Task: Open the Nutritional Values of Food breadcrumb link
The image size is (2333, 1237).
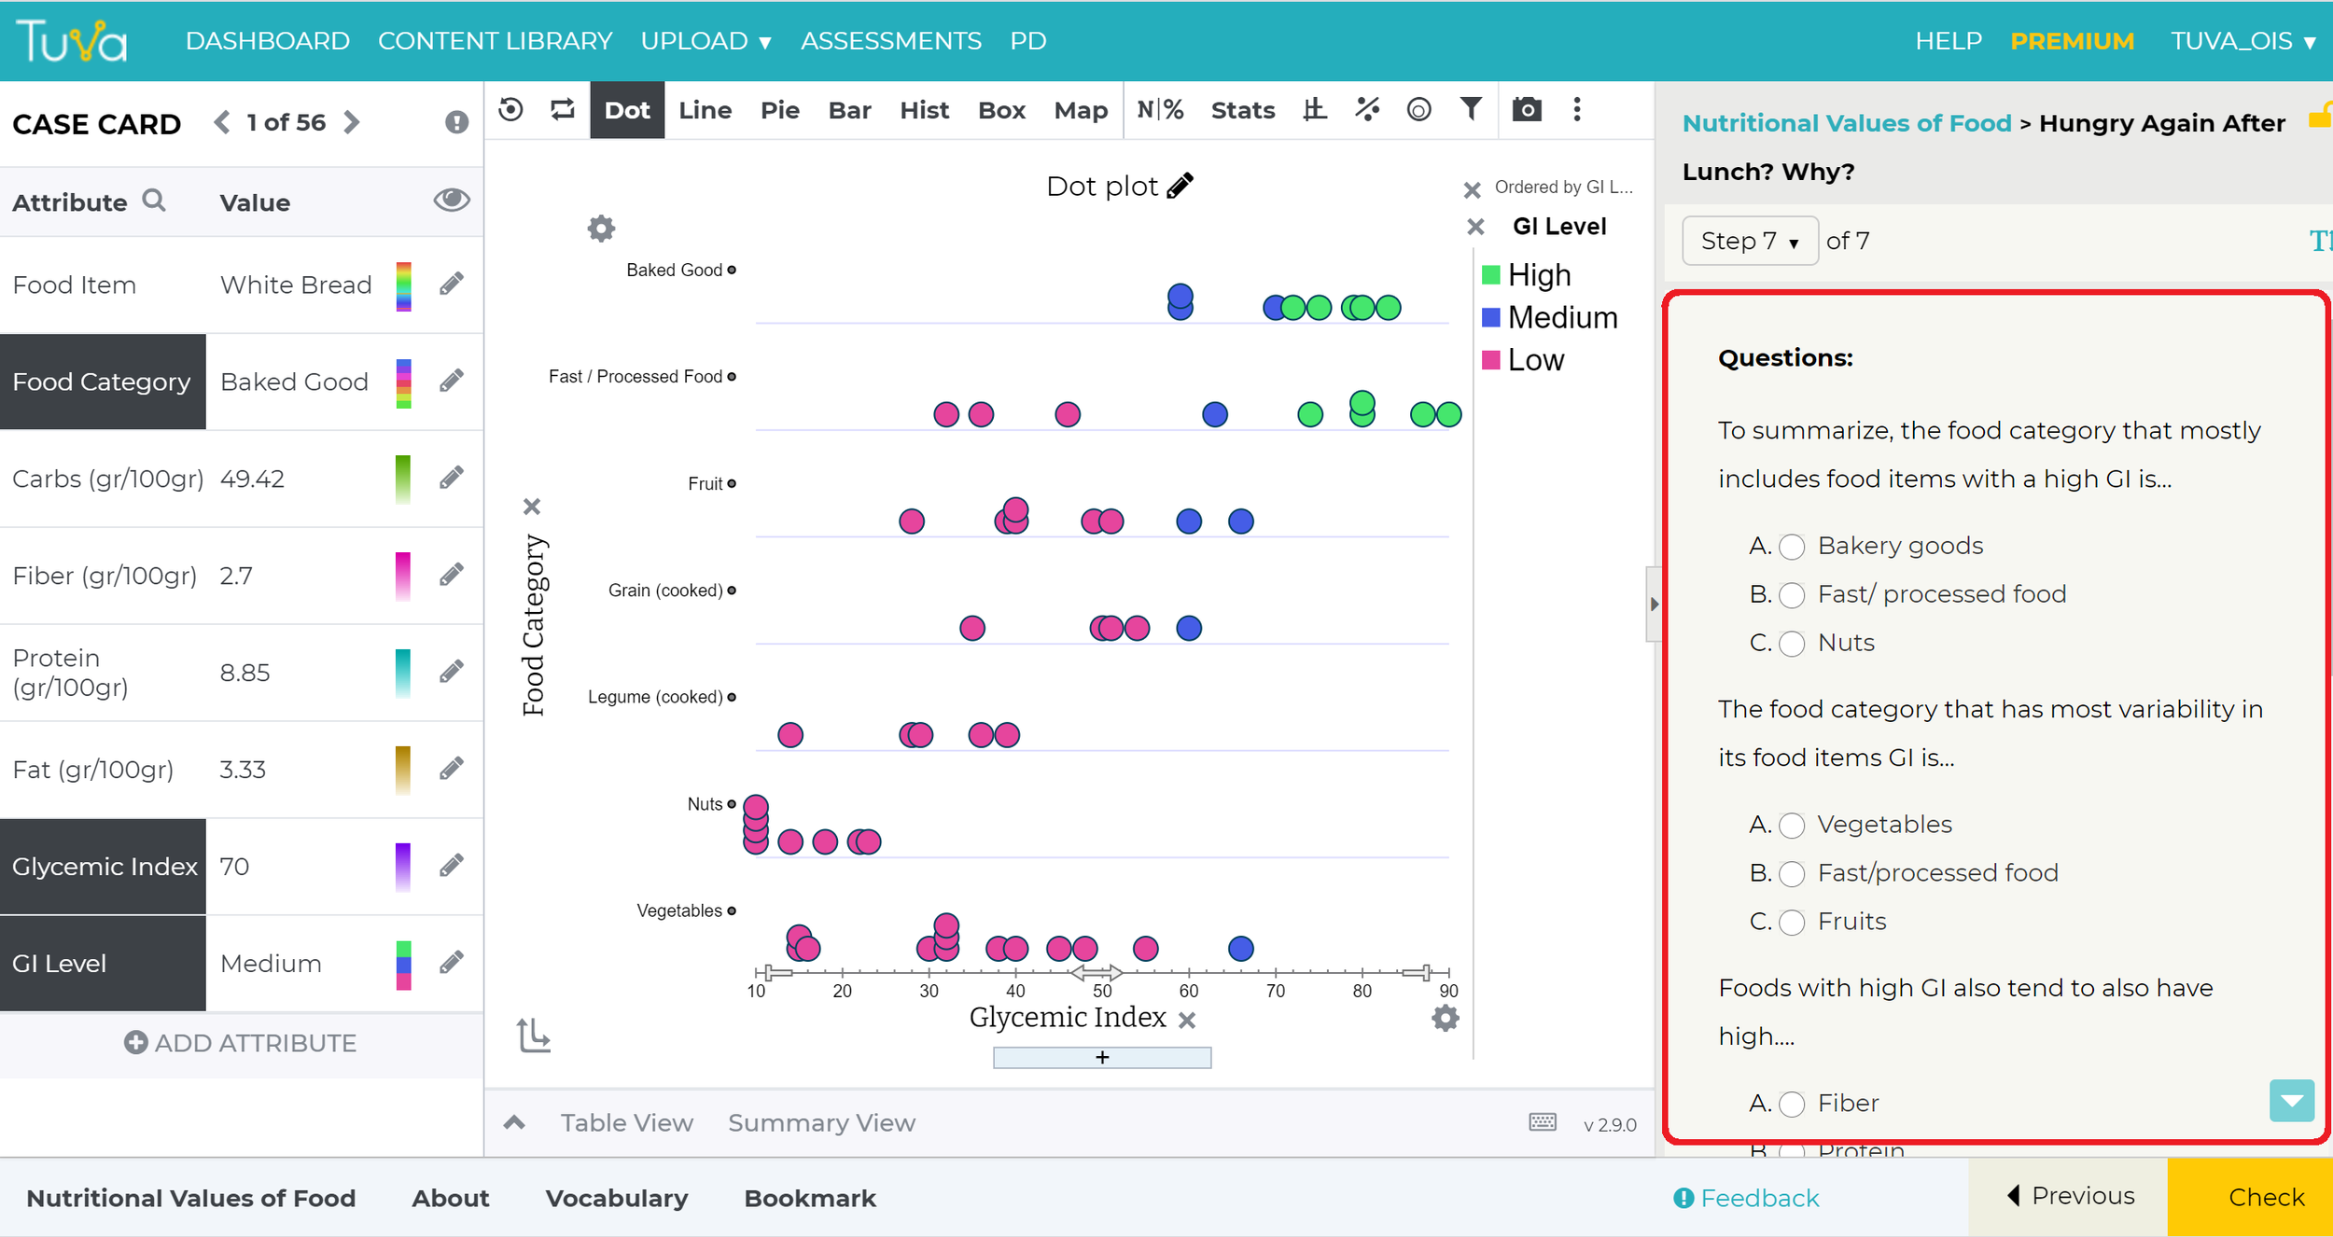Action: tap(1847, 123)
